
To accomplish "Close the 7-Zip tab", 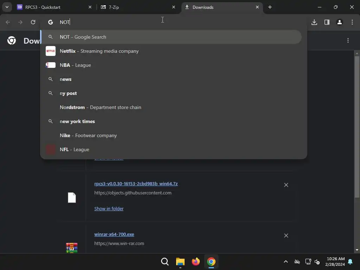I will (174, 7).
